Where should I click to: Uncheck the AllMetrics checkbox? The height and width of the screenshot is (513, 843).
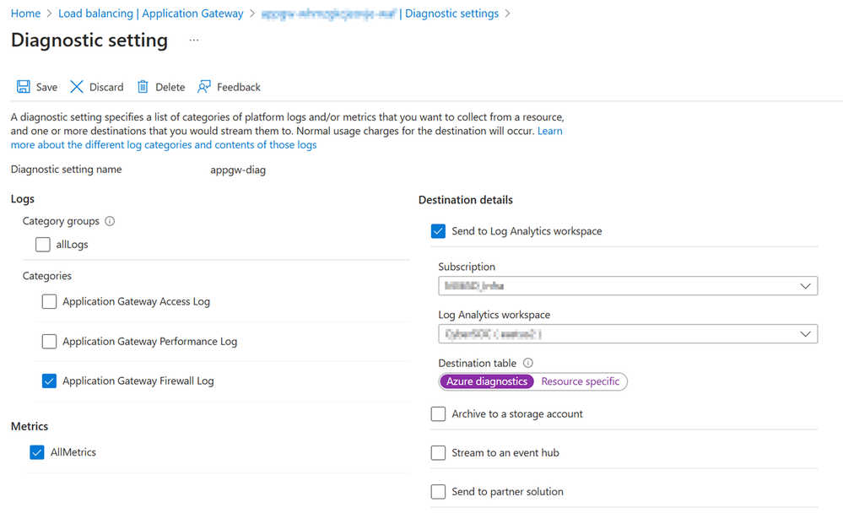(x=37, y=452)
